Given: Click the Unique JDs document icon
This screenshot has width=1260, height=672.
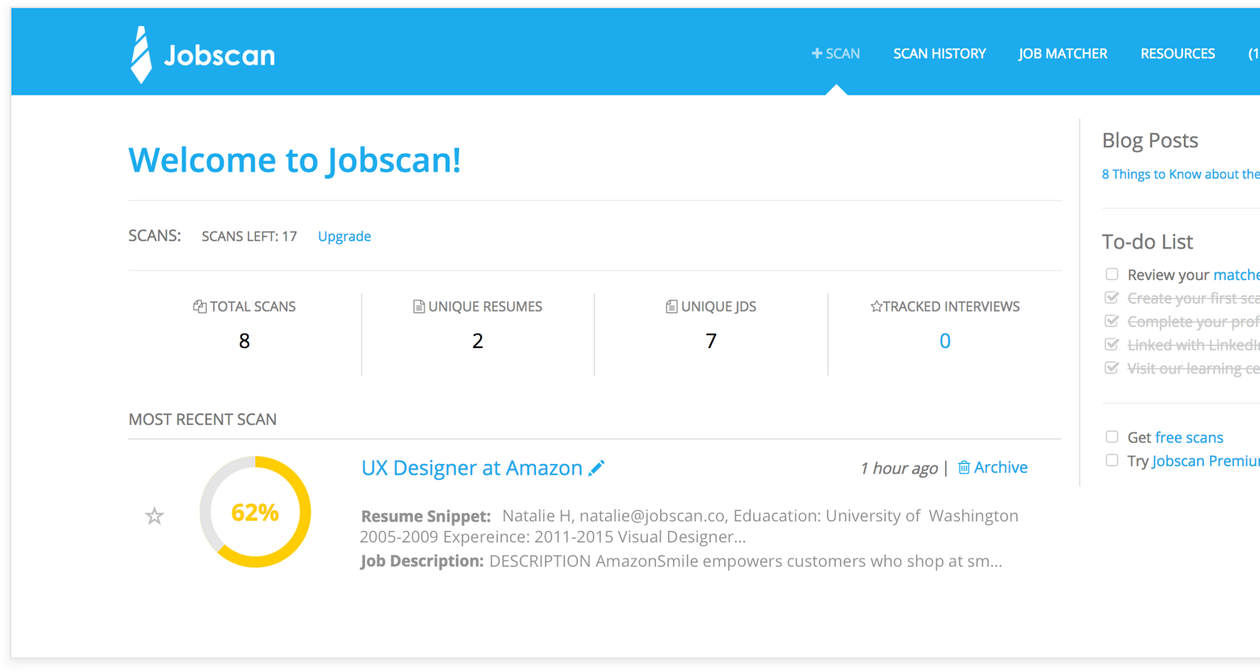Looking at the screenshot, I should click(x=671, y=306).
